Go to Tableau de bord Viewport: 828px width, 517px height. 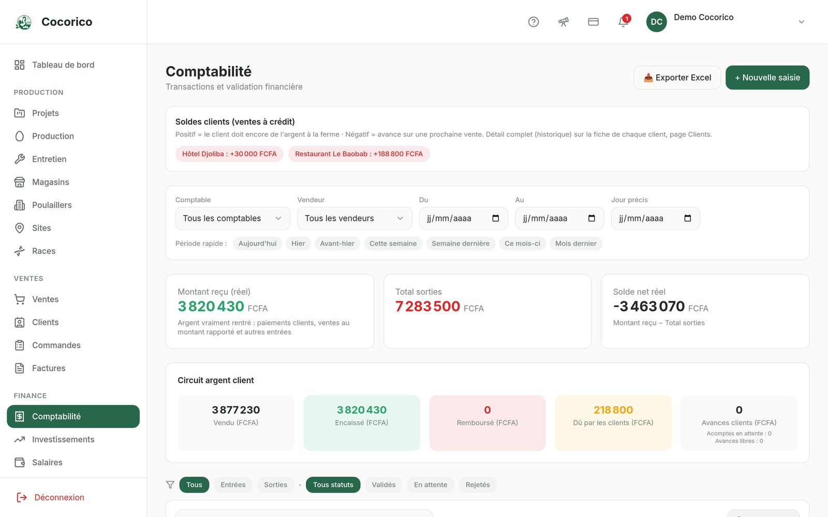pos(73,65)
